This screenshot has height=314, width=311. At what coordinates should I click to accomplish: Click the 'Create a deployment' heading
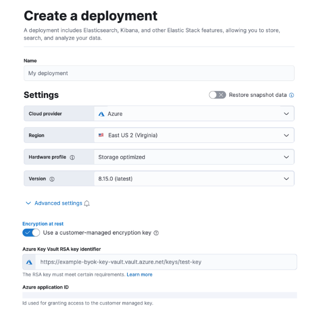91,16
